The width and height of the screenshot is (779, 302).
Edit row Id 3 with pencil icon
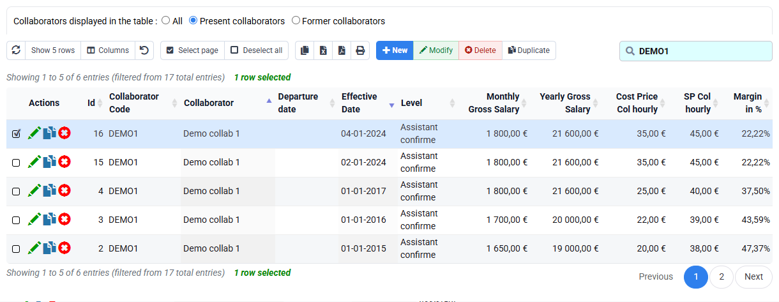click(34, 220)
